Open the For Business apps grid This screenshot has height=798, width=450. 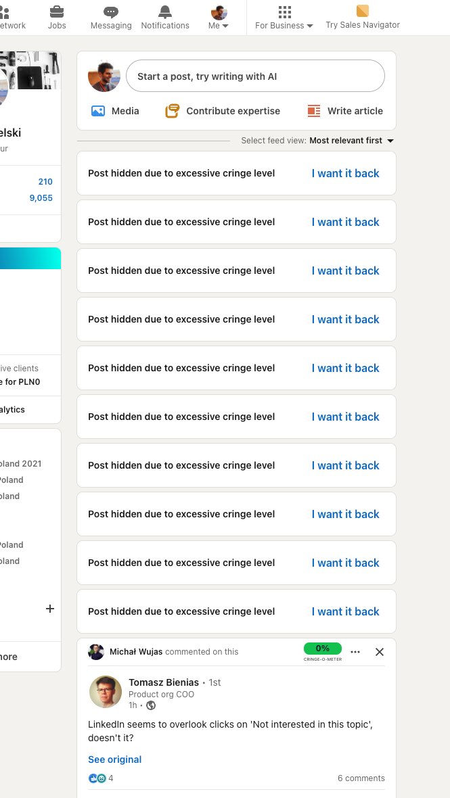[x=284, y=18]
